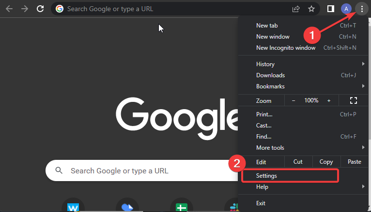Viewport: 371px width, 212px height.
Task: Open a New Incognito window
Action: (x=304, y=48)
